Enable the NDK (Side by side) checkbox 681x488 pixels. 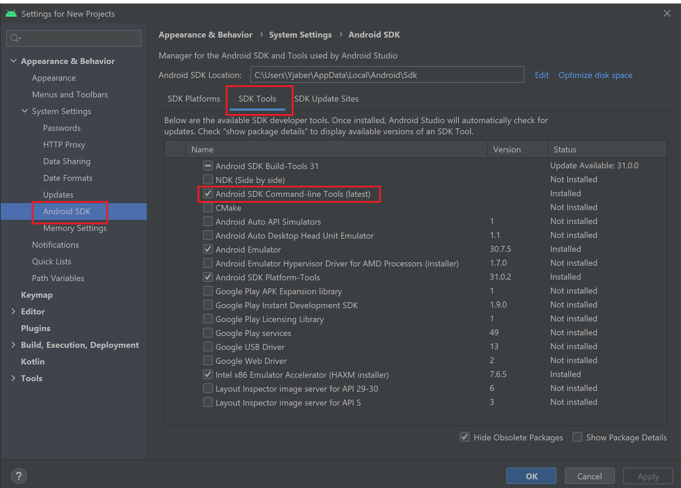click(208, 179)
